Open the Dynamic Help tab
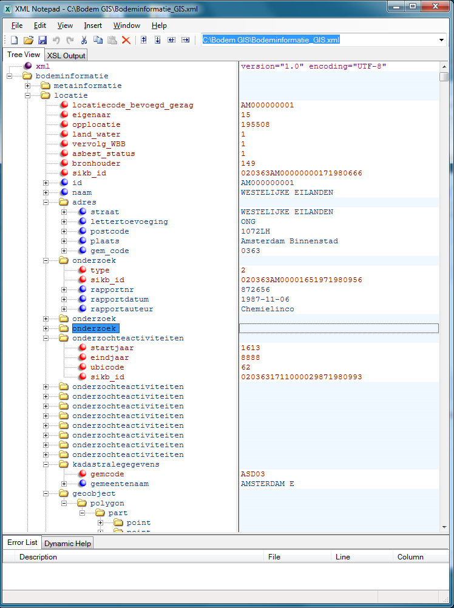Image resolution: width=454 pixels, height=608 pixels. [68, 543]
